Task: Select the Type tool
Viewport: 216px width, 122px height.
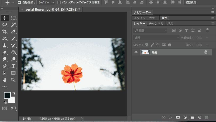Action: [x=13, y=66]
